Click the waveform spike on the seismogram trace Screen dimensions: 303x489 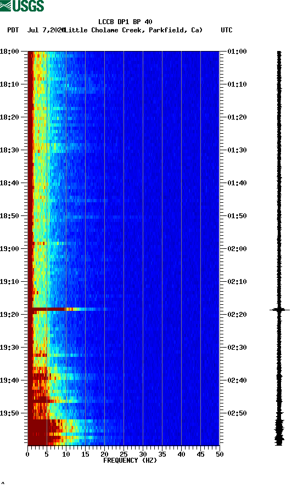coord(279,310)
